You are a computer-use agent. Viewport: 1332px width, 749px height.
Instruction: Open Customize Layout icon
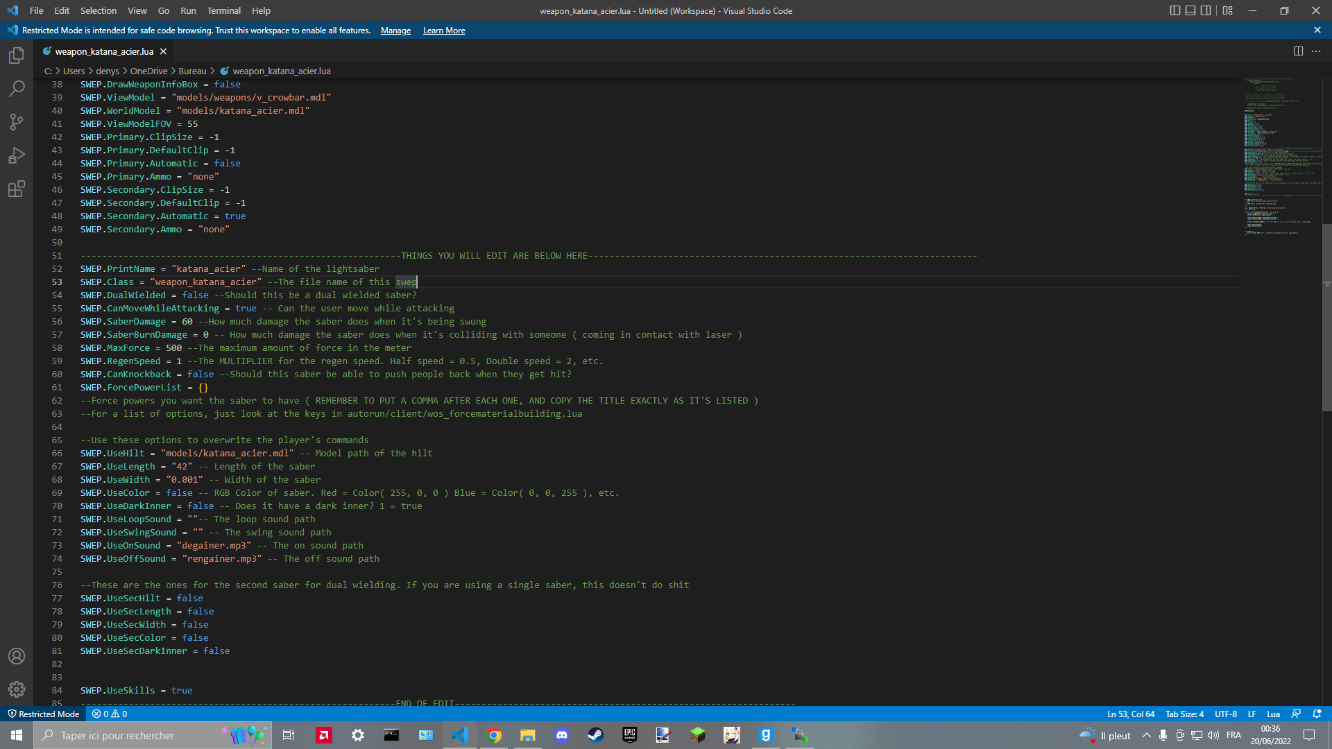(1228, 10)
